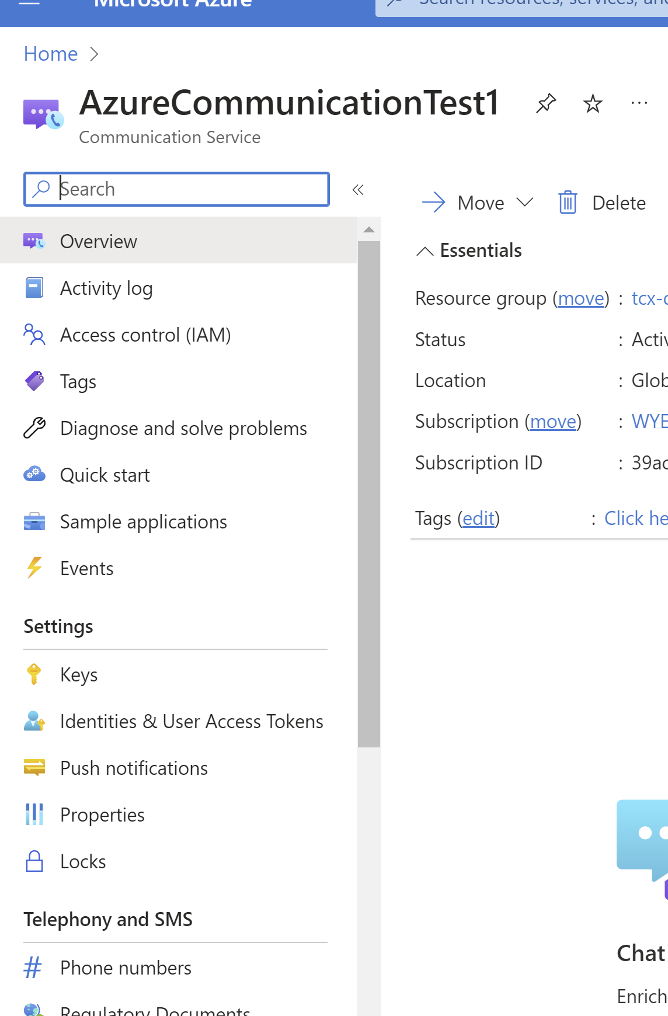Open Push notifications settings
668x1016 pixels.
[178, 768]
